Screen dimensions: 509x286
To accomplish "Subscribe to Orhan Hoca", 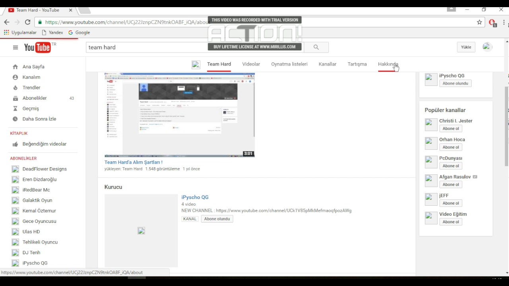I will point(451,147).
